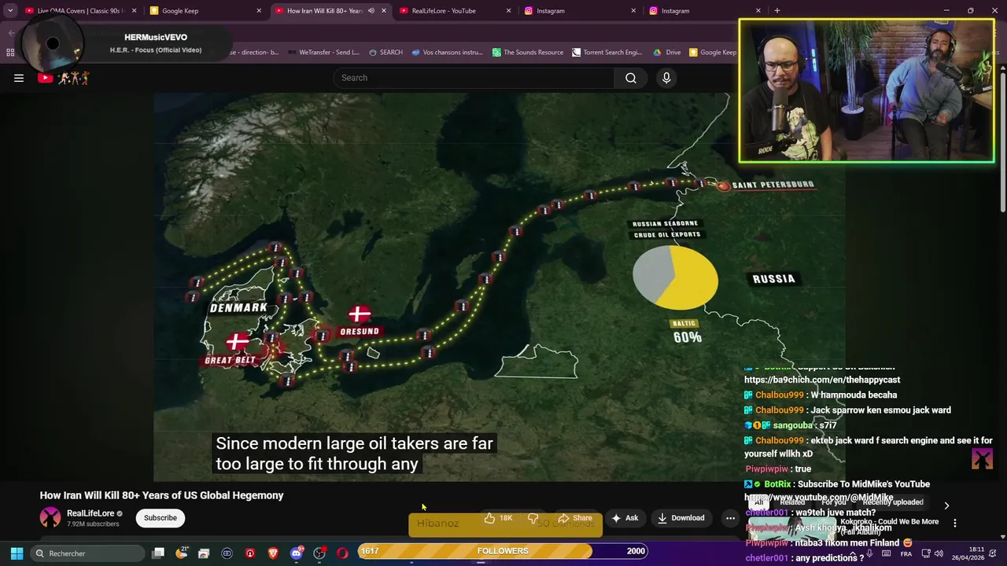This screenshot has height=566, width=1007.
Task: Mute the playing tab via speaker icon
Action: click(x=371, y=11)
